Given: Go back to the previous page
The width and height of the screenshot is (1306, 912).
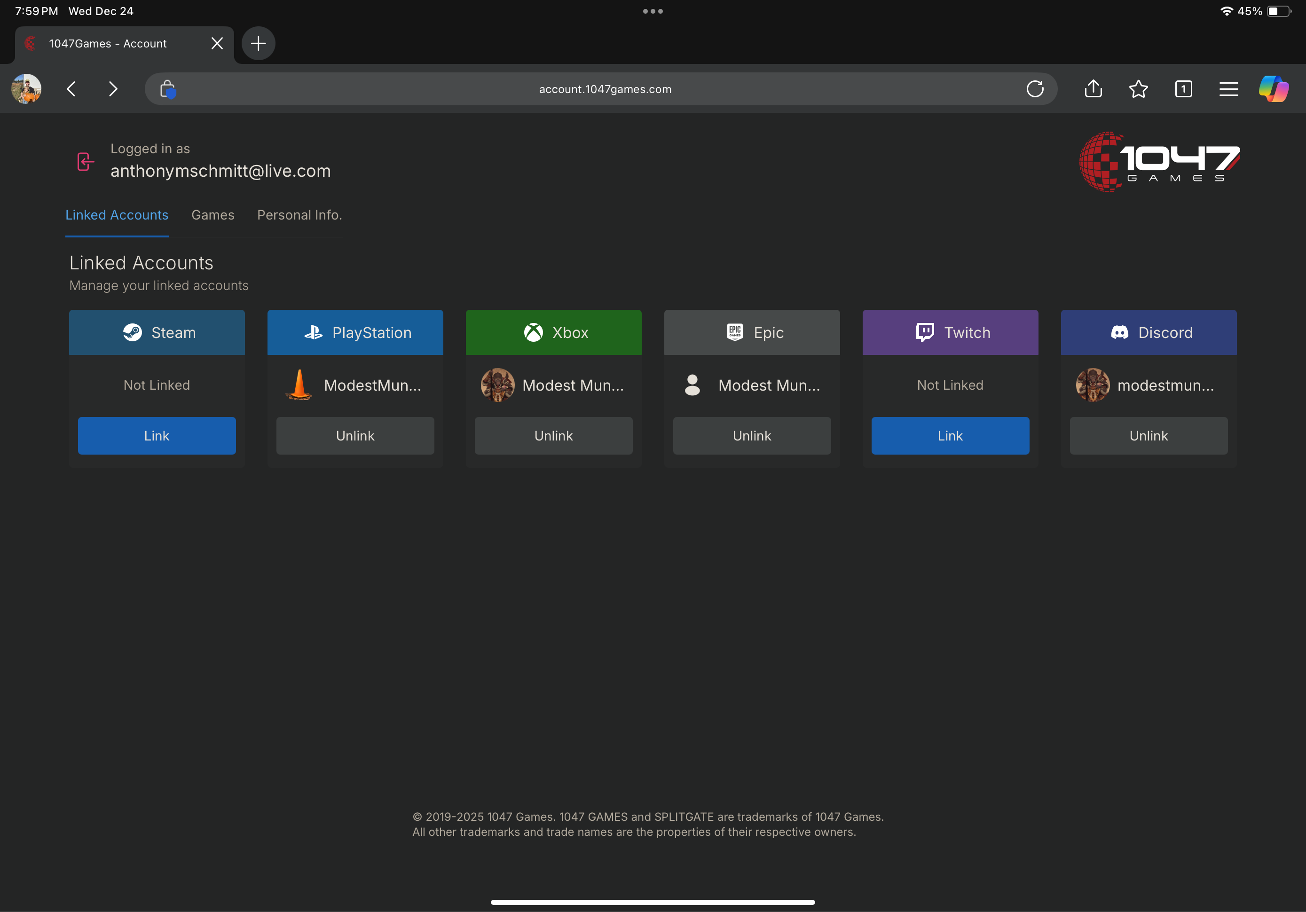Looking at the screenshot, I should 71,89.
